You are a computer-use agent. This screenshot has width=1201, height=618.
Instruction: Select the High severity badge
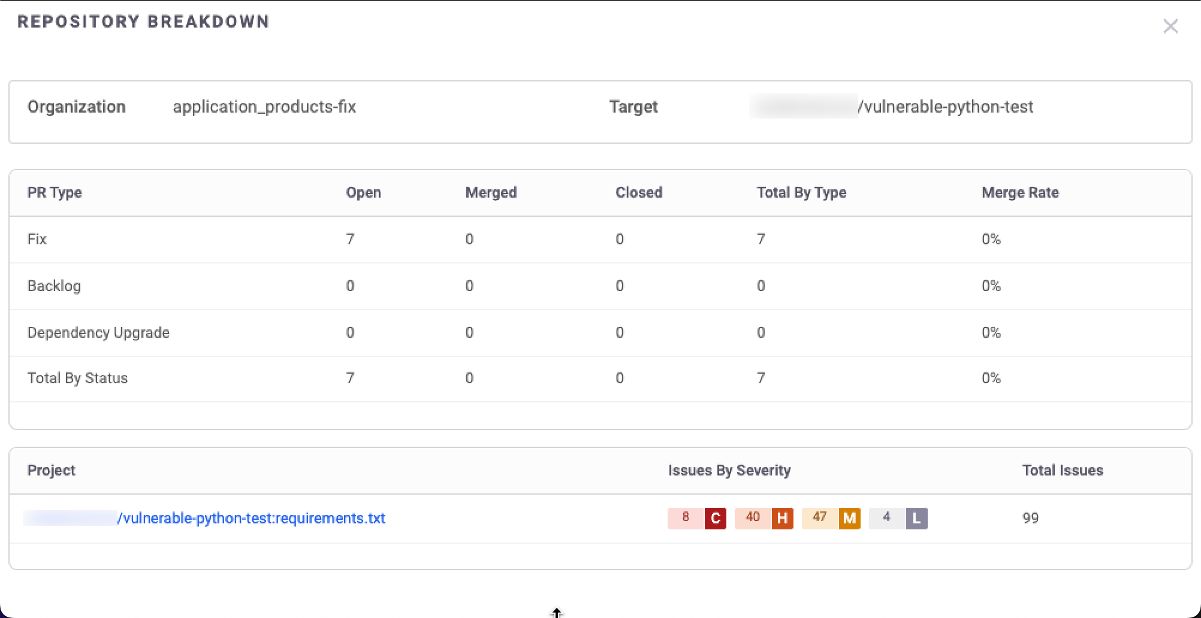point(783,518)
